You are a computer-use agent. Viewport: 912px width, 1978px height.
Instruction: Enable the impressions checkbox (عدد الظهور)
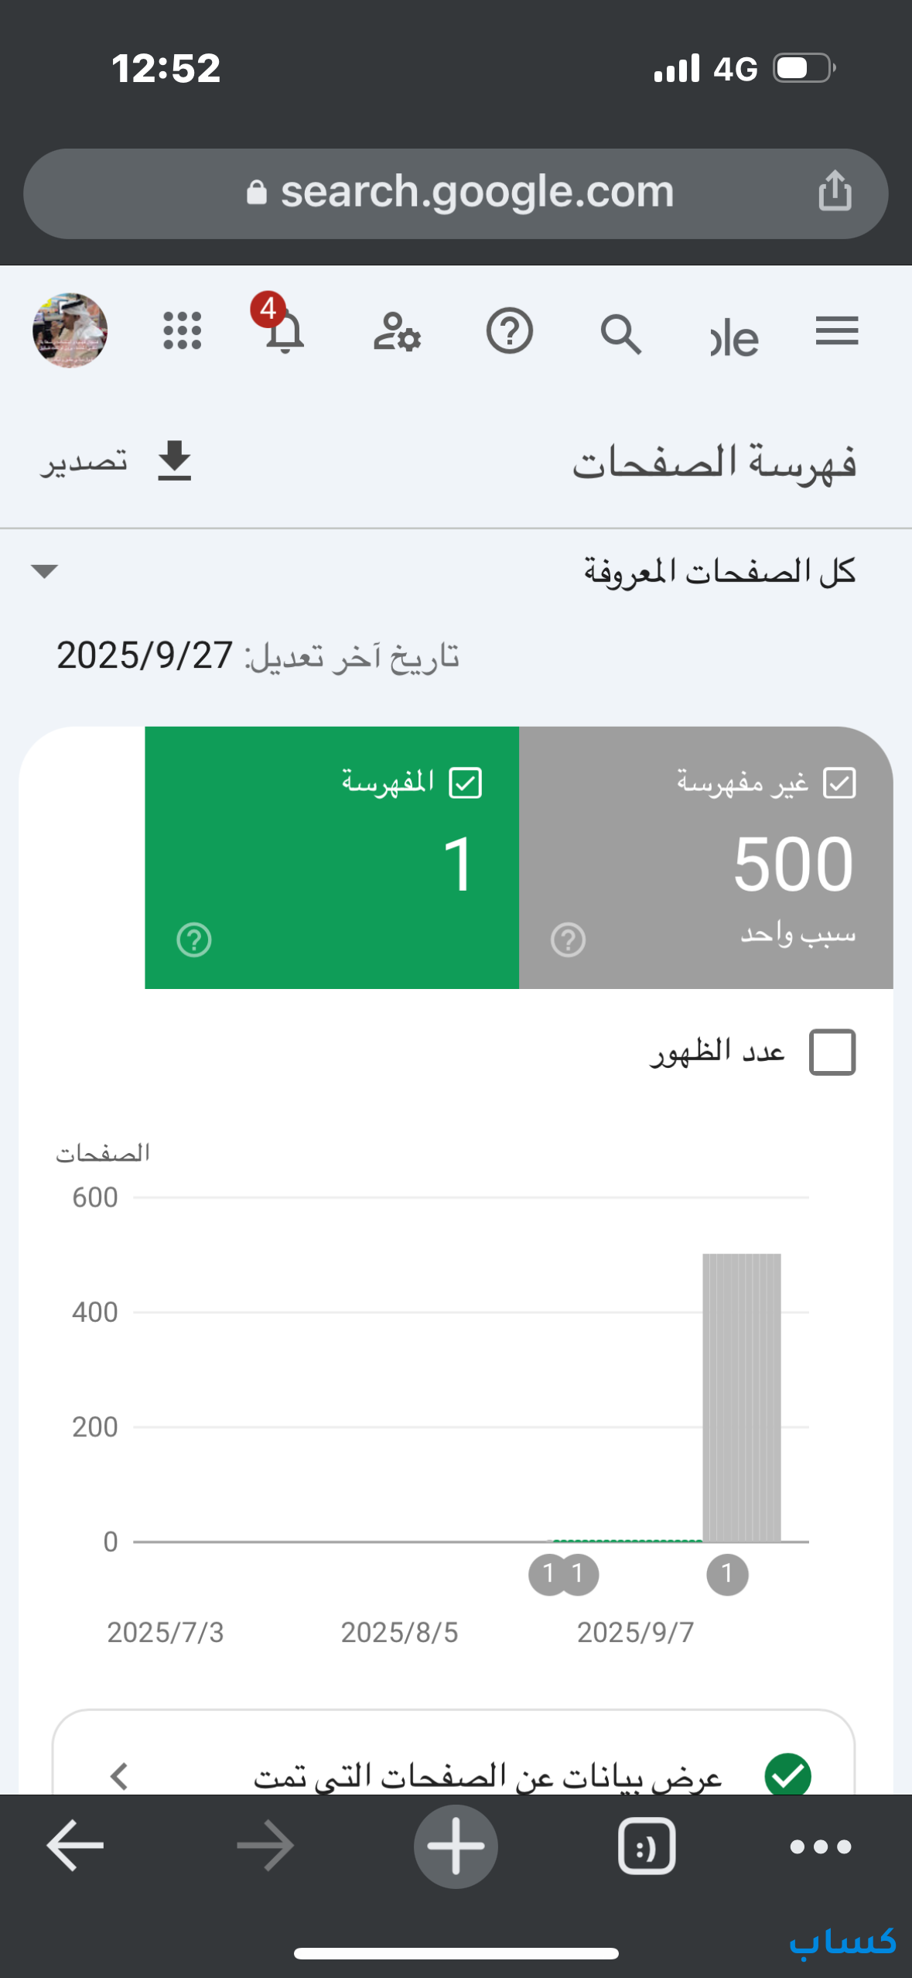[x=832, y=1052]
